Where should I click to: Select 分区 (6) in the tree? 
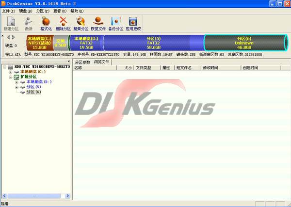pos(33,92)
